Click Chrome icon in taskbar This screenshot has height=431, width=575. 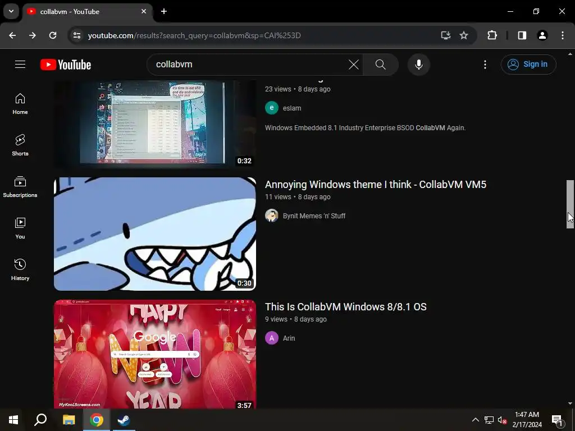97,420
